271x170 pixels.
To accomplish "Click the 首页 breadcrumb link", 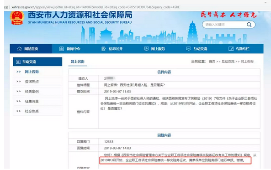I will [x=212, y=62].
